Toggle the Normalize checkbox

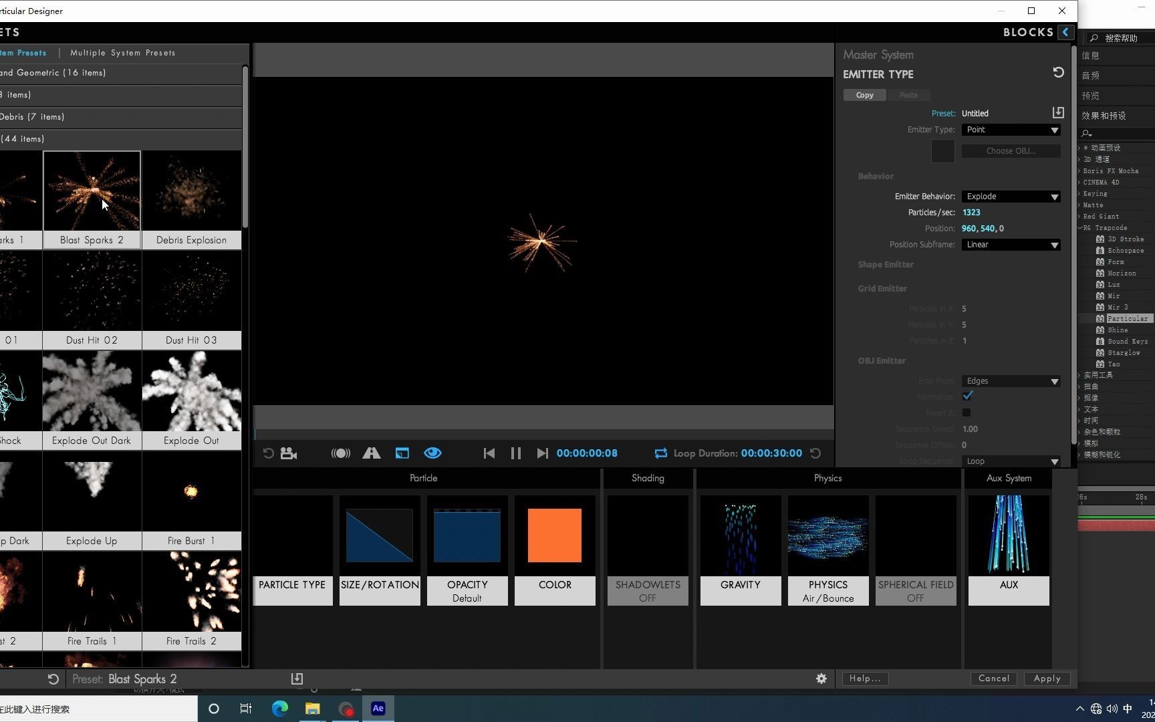click(967, 396)
